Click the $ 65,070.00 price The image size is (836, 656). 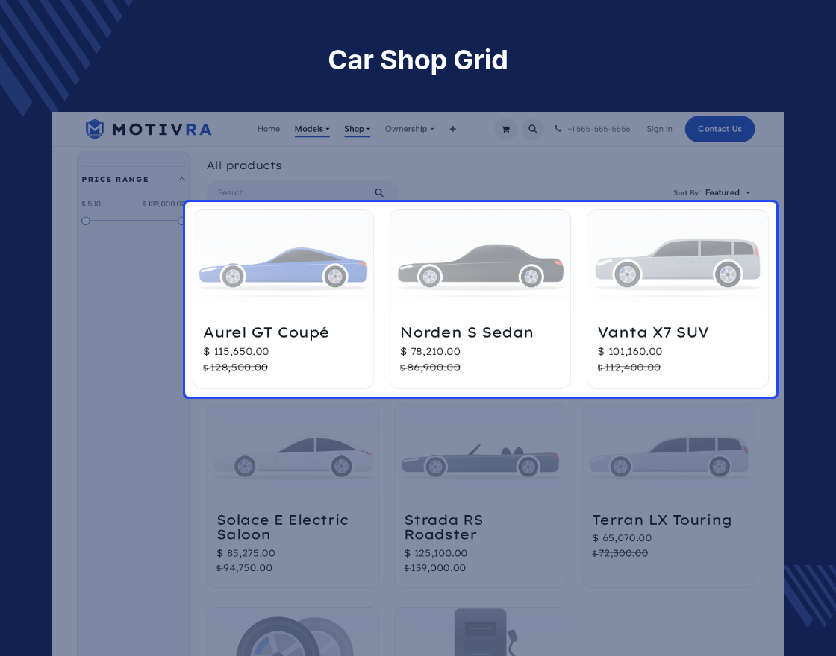click(x=622, y=538)
